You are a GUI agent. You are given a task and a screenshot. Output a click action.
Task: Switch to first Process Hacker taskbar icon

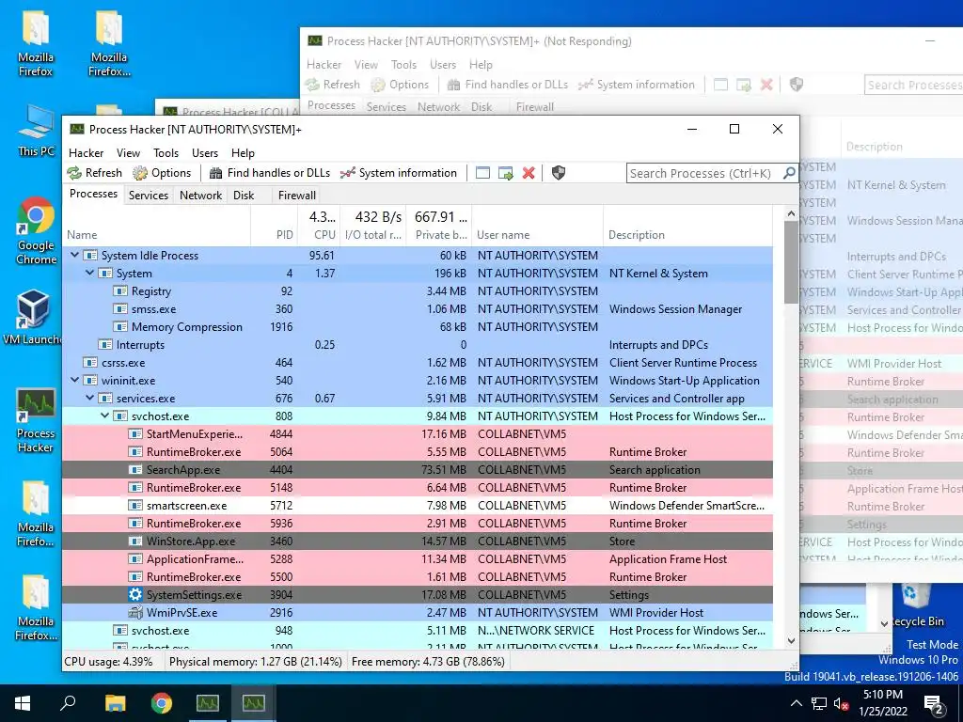pos(208,703)
